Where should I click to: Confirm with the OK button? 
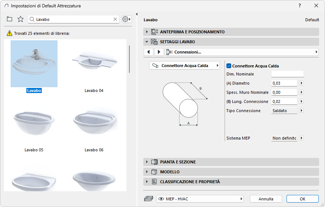pos(302,199)
